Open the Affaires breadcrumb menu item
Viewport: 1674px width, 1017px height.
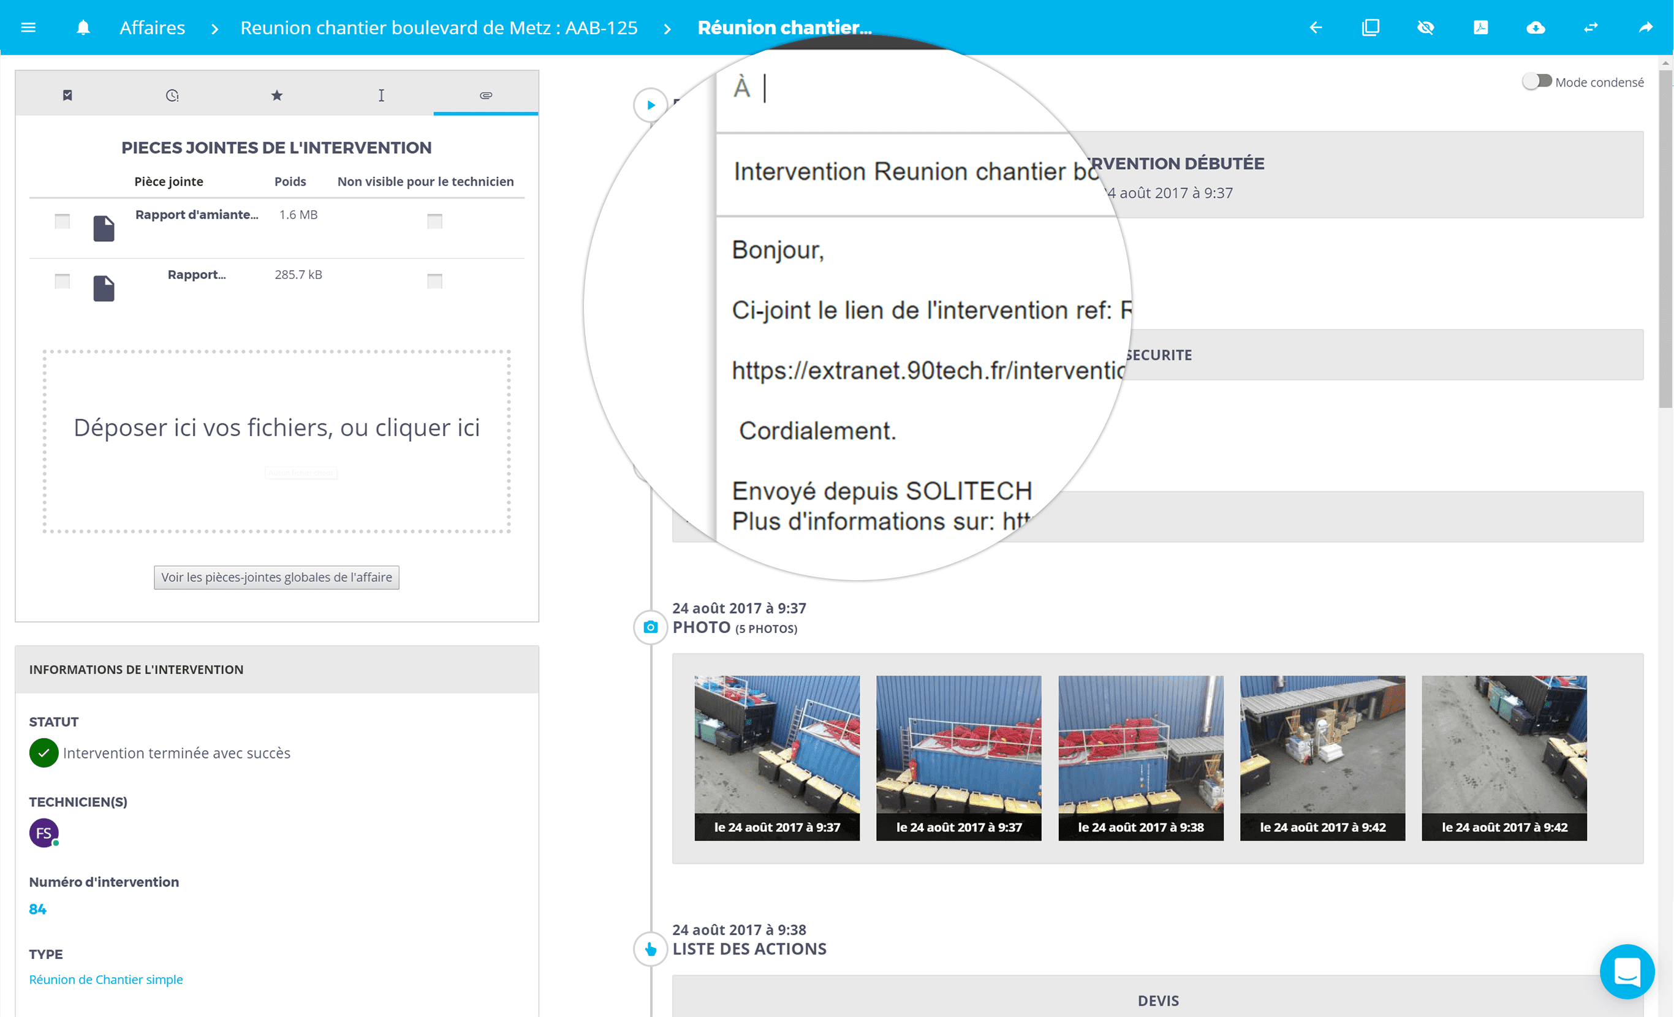pos(151,26)
